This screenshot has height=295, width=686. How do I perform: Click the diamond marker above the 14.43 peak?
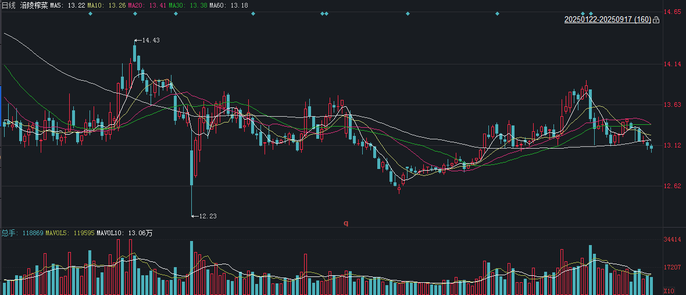coord(135,13)
